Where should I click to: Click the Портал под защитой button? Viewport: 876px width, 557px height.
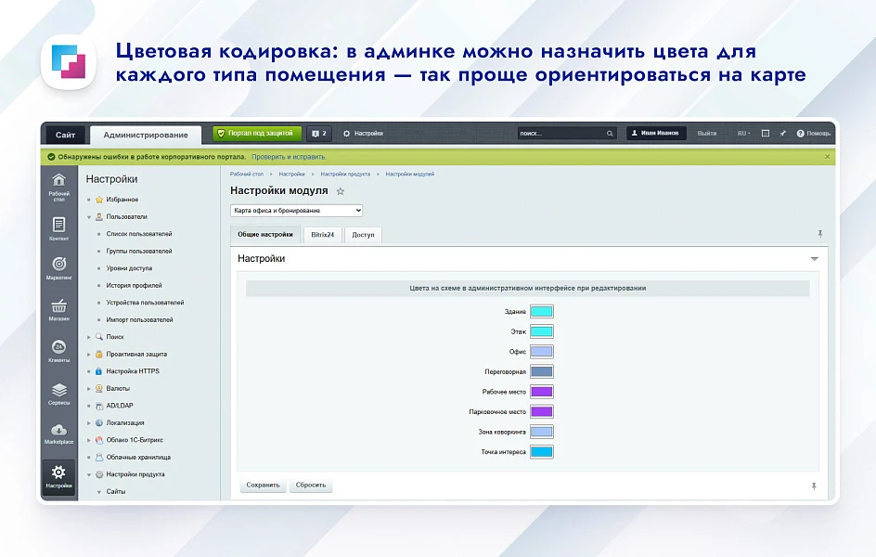(x=257, y=134)
